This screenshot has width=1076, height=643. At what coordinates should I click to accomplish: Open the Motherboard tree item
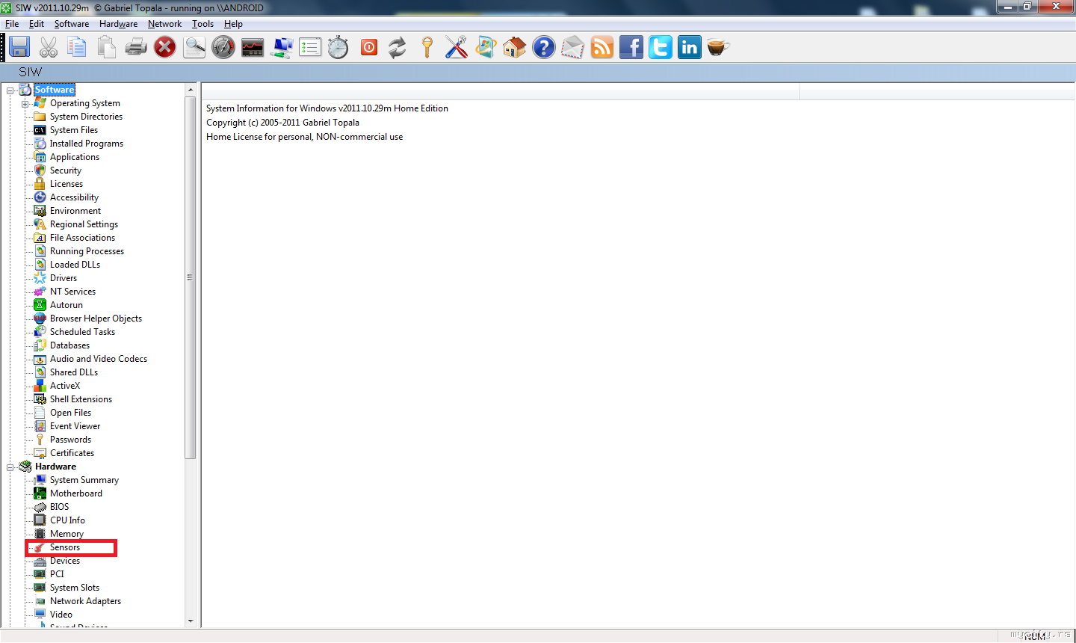[x=76, y=493]
